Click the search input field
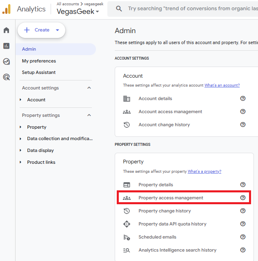Screen dimensions: 258x261 click(192, 9)
